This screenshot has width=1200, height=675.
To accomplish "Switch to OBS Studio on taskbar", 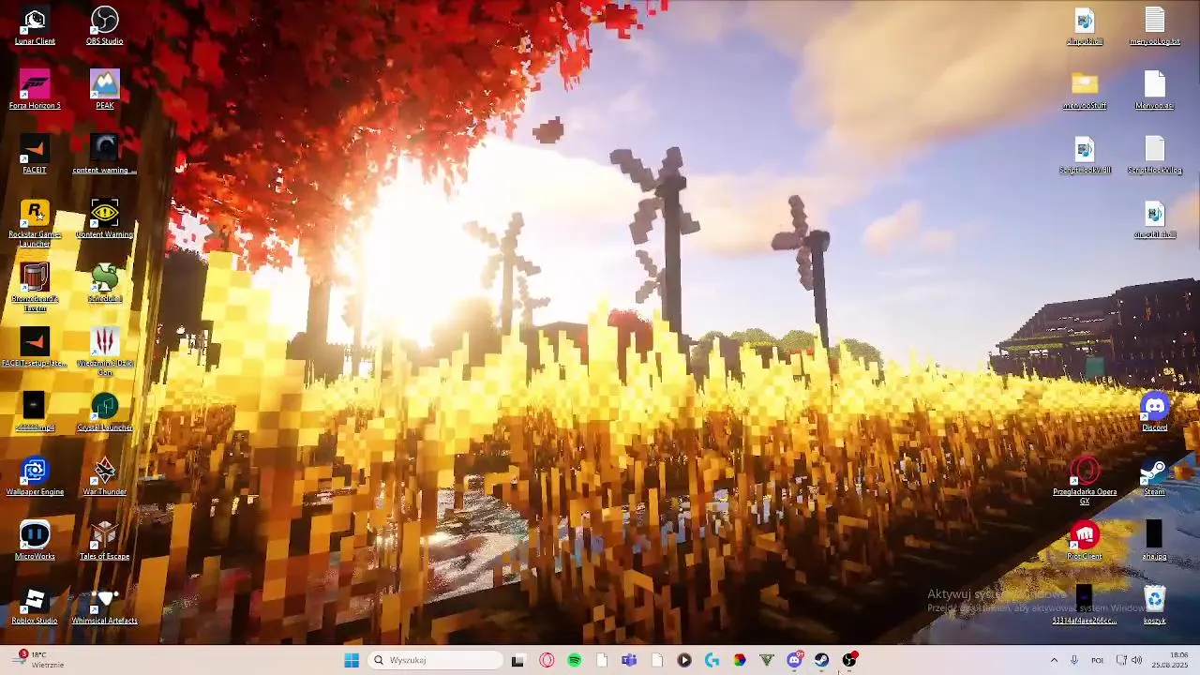I will click(x=849, y=660).
